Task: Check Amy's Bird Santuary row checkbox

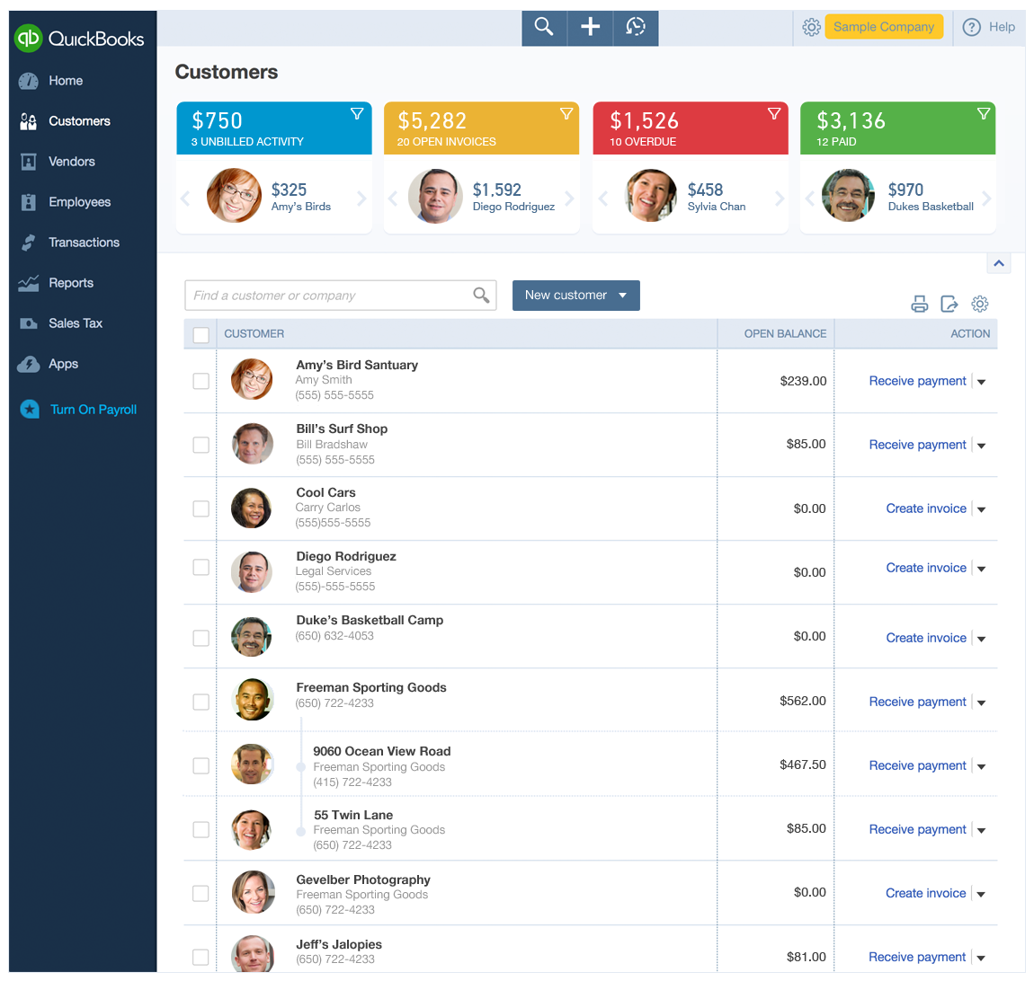Action: pos(201,381)
